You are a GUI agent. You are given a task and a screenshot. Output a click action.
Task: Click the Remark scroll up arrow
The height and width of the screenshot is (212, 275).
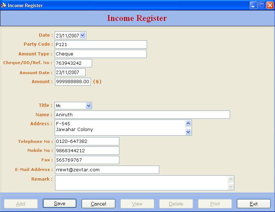pyautogui.click(x=231, y=179)
